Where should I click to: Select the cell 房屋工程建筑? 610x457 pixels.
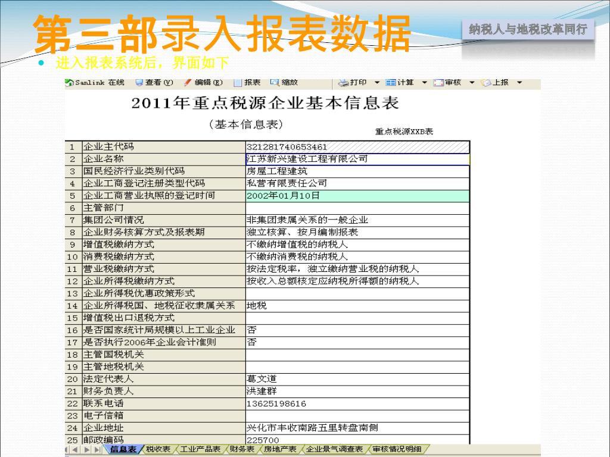click(357, 171)
